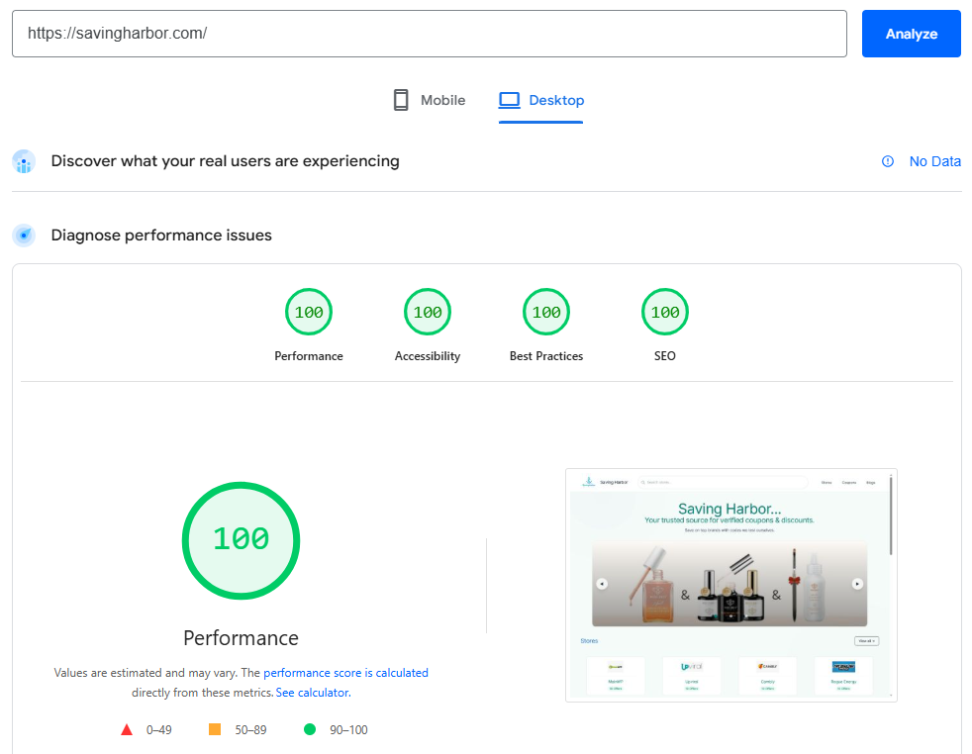Open the 'performance score is calculated' link
Screen dimensions: 972x754
click(x=345, y=673)
